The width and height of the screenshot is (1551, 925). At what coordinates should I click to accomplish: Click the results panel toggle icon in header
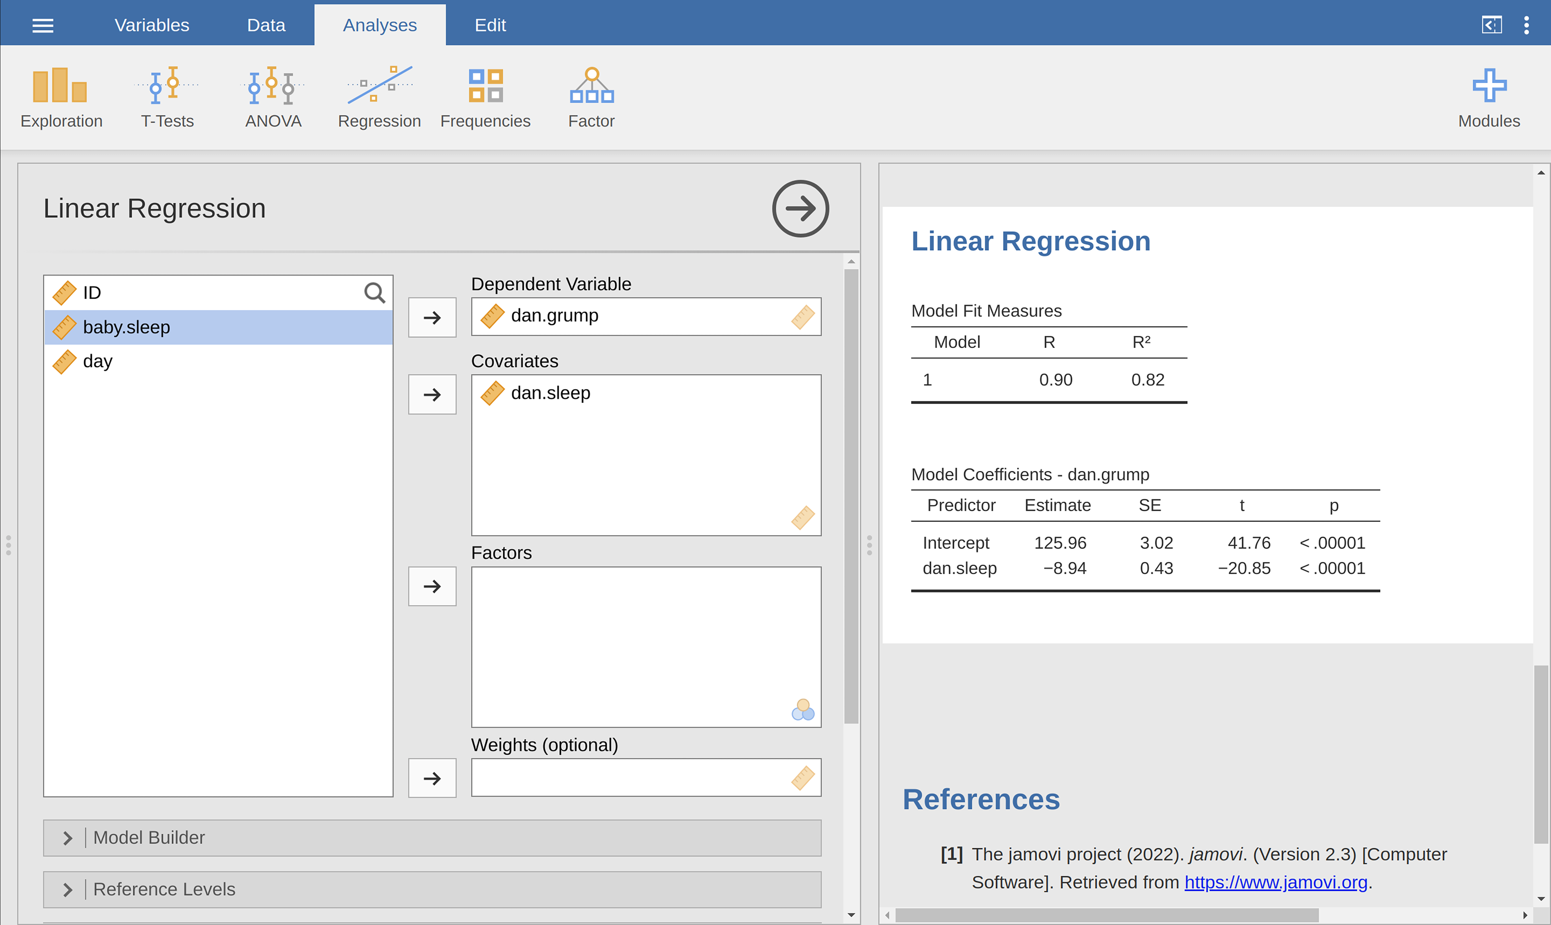coord(1491,25)
